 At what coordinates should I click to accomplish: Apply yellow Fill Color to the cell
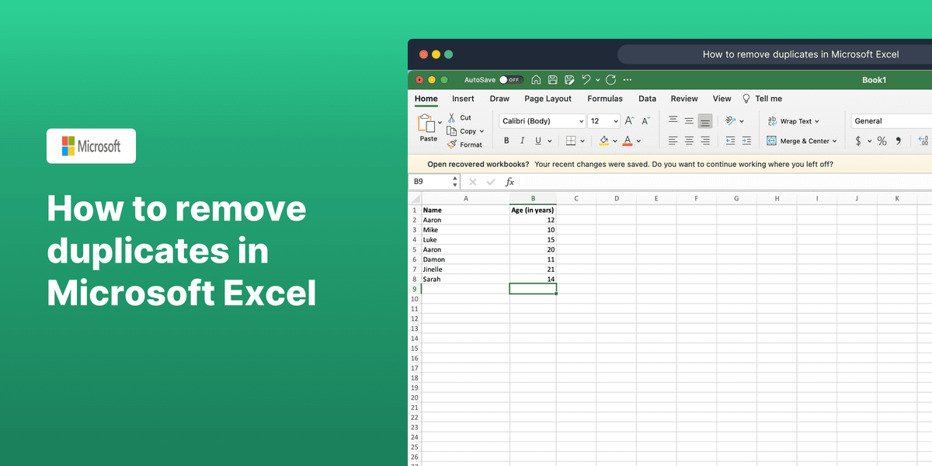pos(604,141)
